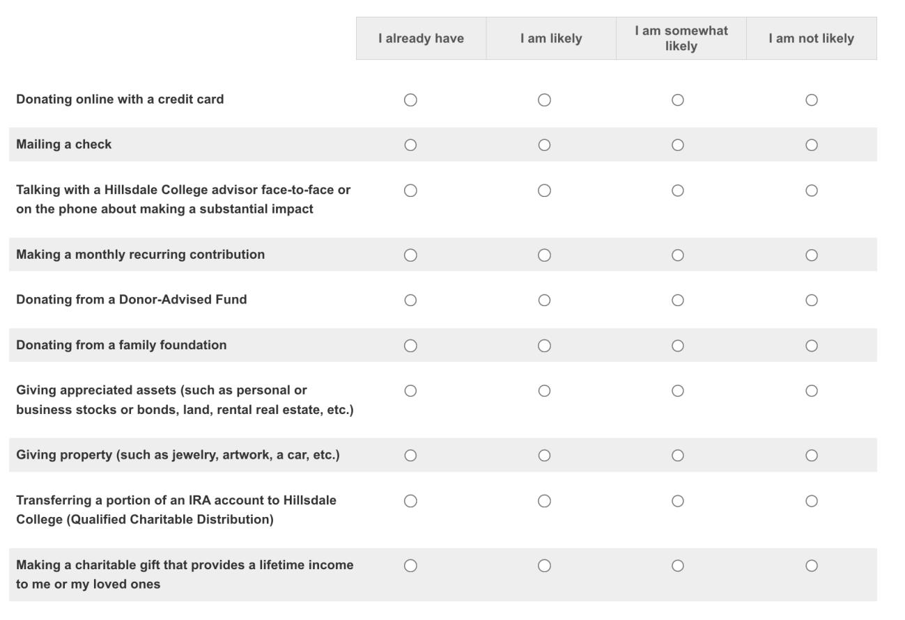
Task: Select "I am somewhat likely" for talking with Hillsdale advisor
Action: 677,191
